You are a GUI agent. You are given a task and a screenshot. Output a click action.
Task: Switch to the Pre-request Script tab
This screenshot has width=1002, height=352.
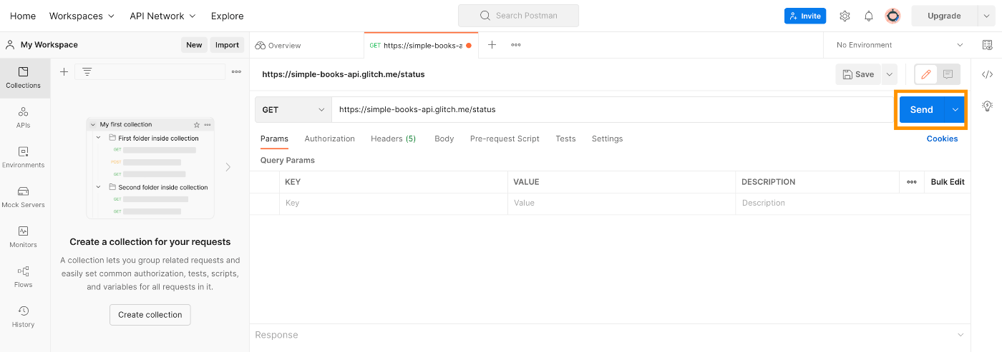tap(505, 139)
